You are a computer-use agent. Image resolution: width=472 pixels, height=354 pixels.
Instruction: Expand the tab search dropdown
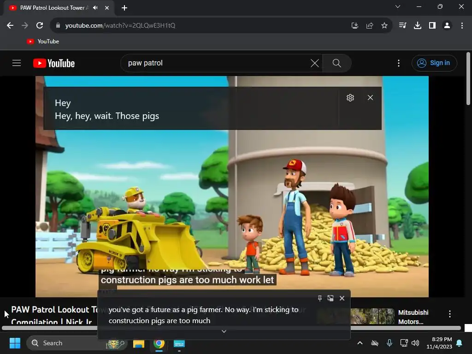pos(398,6)
